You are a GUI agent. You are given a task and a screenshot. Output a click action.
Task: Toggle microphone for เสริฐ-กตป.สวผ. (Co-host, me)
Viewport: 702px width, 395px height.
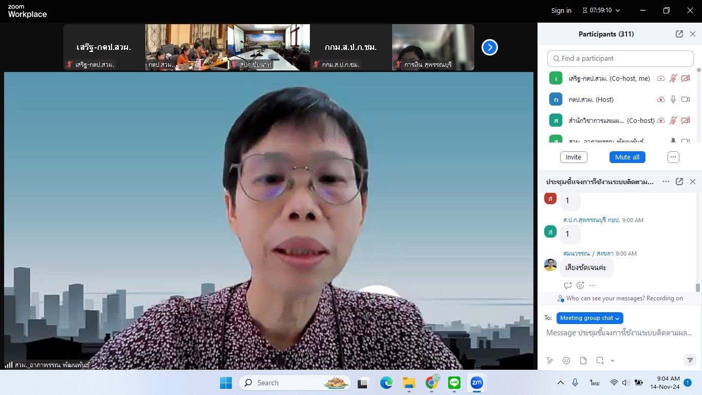pos(673,78)
